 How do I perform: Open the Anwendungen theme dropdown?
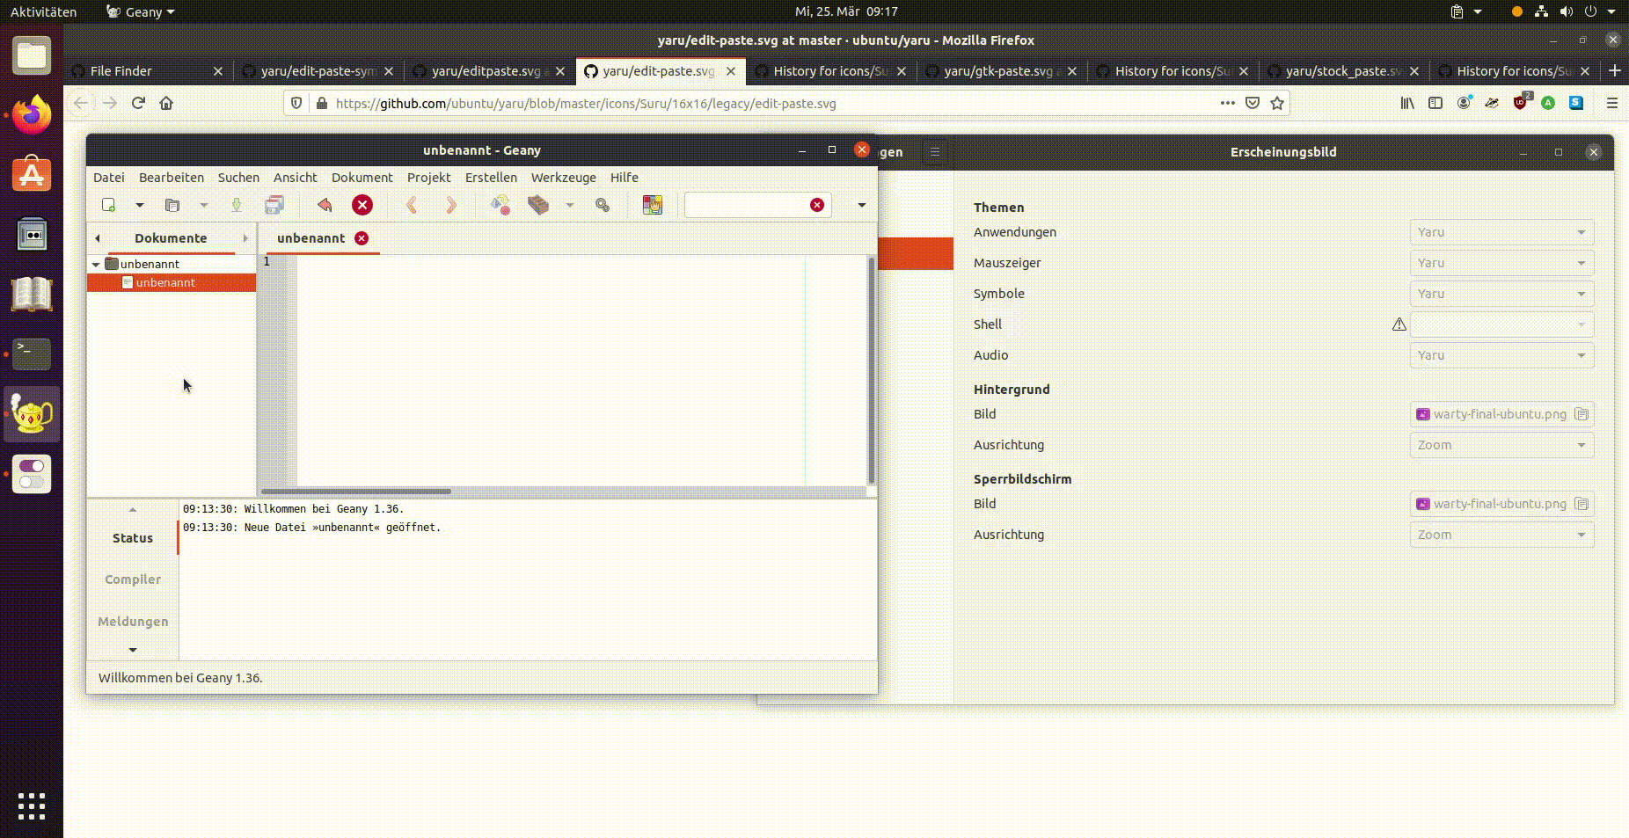tap(1501, 232)
